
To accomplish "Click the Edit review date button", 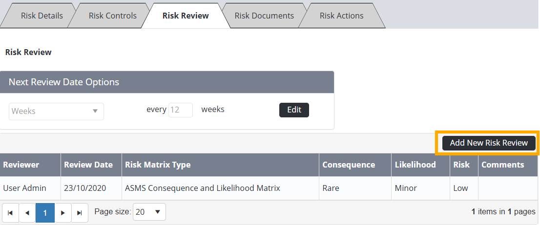I will [294, 110].
